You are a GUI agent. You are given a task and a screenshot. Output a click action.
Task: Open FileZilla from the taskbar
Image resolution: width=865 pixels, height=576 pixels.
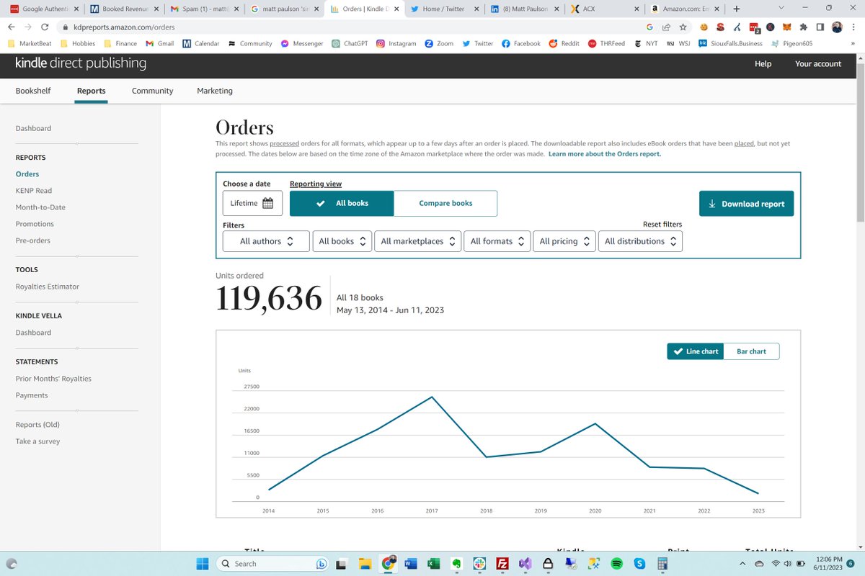(502, 563)
